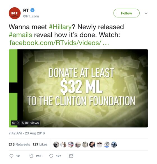Open the @RT_com handle

pos(31,16)
